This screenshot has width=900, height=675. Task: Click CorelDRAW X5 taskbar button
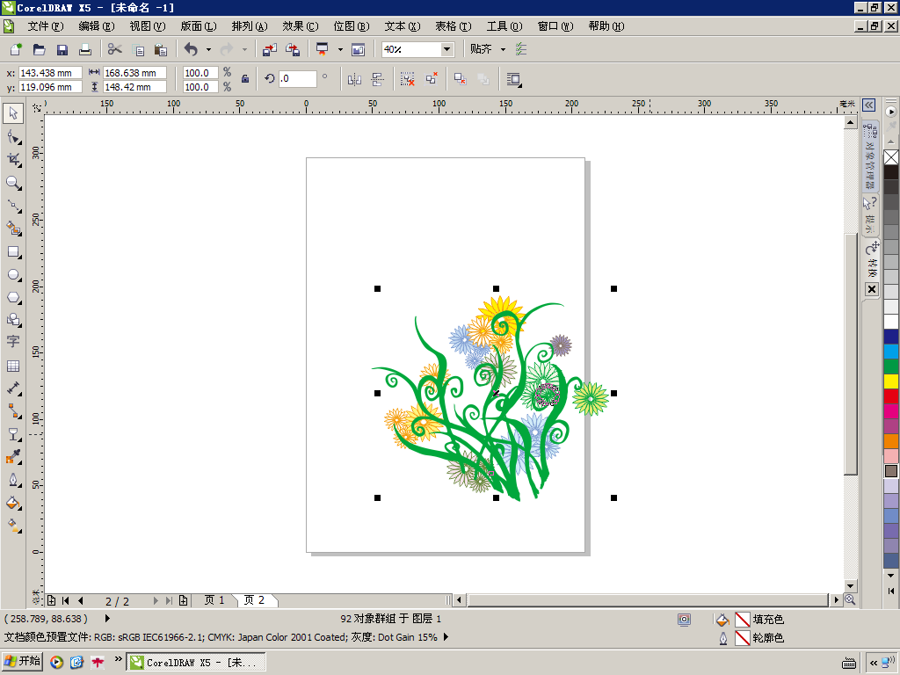tap(196, 663)
